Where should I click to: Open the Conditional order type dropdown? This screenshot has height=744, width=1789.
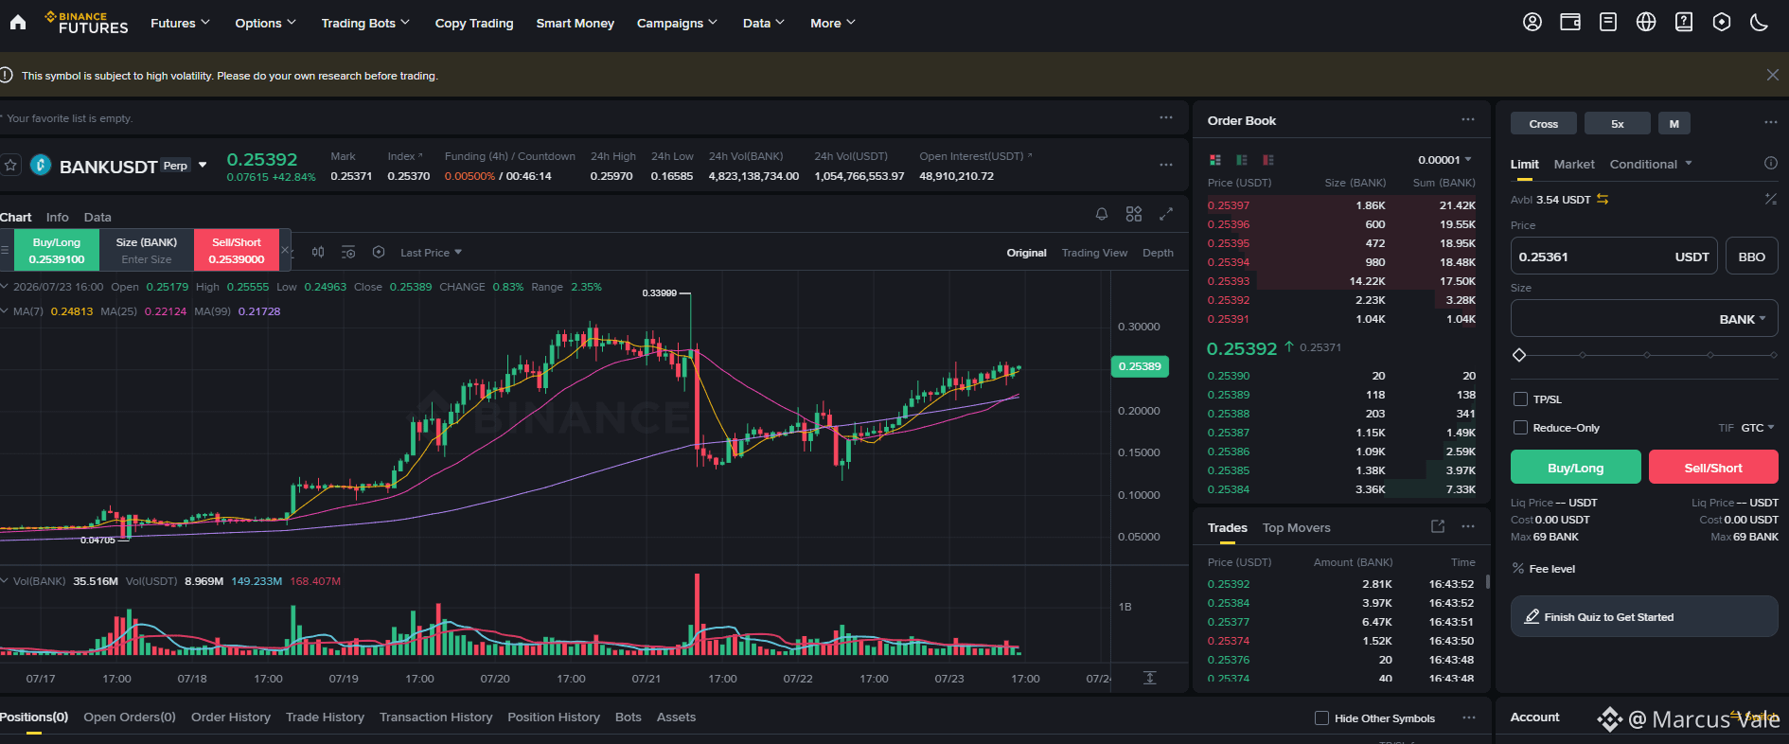[x=1651, y=164]
